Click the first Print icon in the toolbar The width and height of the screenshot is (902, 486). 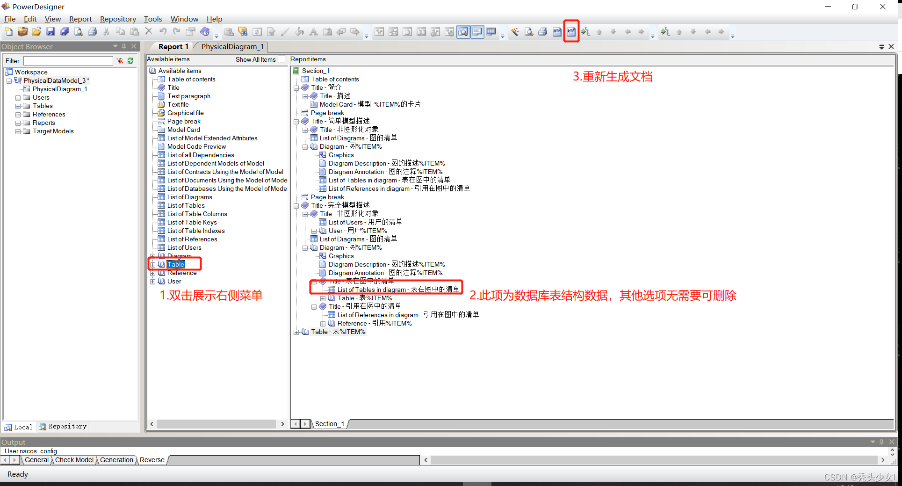point(93,32)
